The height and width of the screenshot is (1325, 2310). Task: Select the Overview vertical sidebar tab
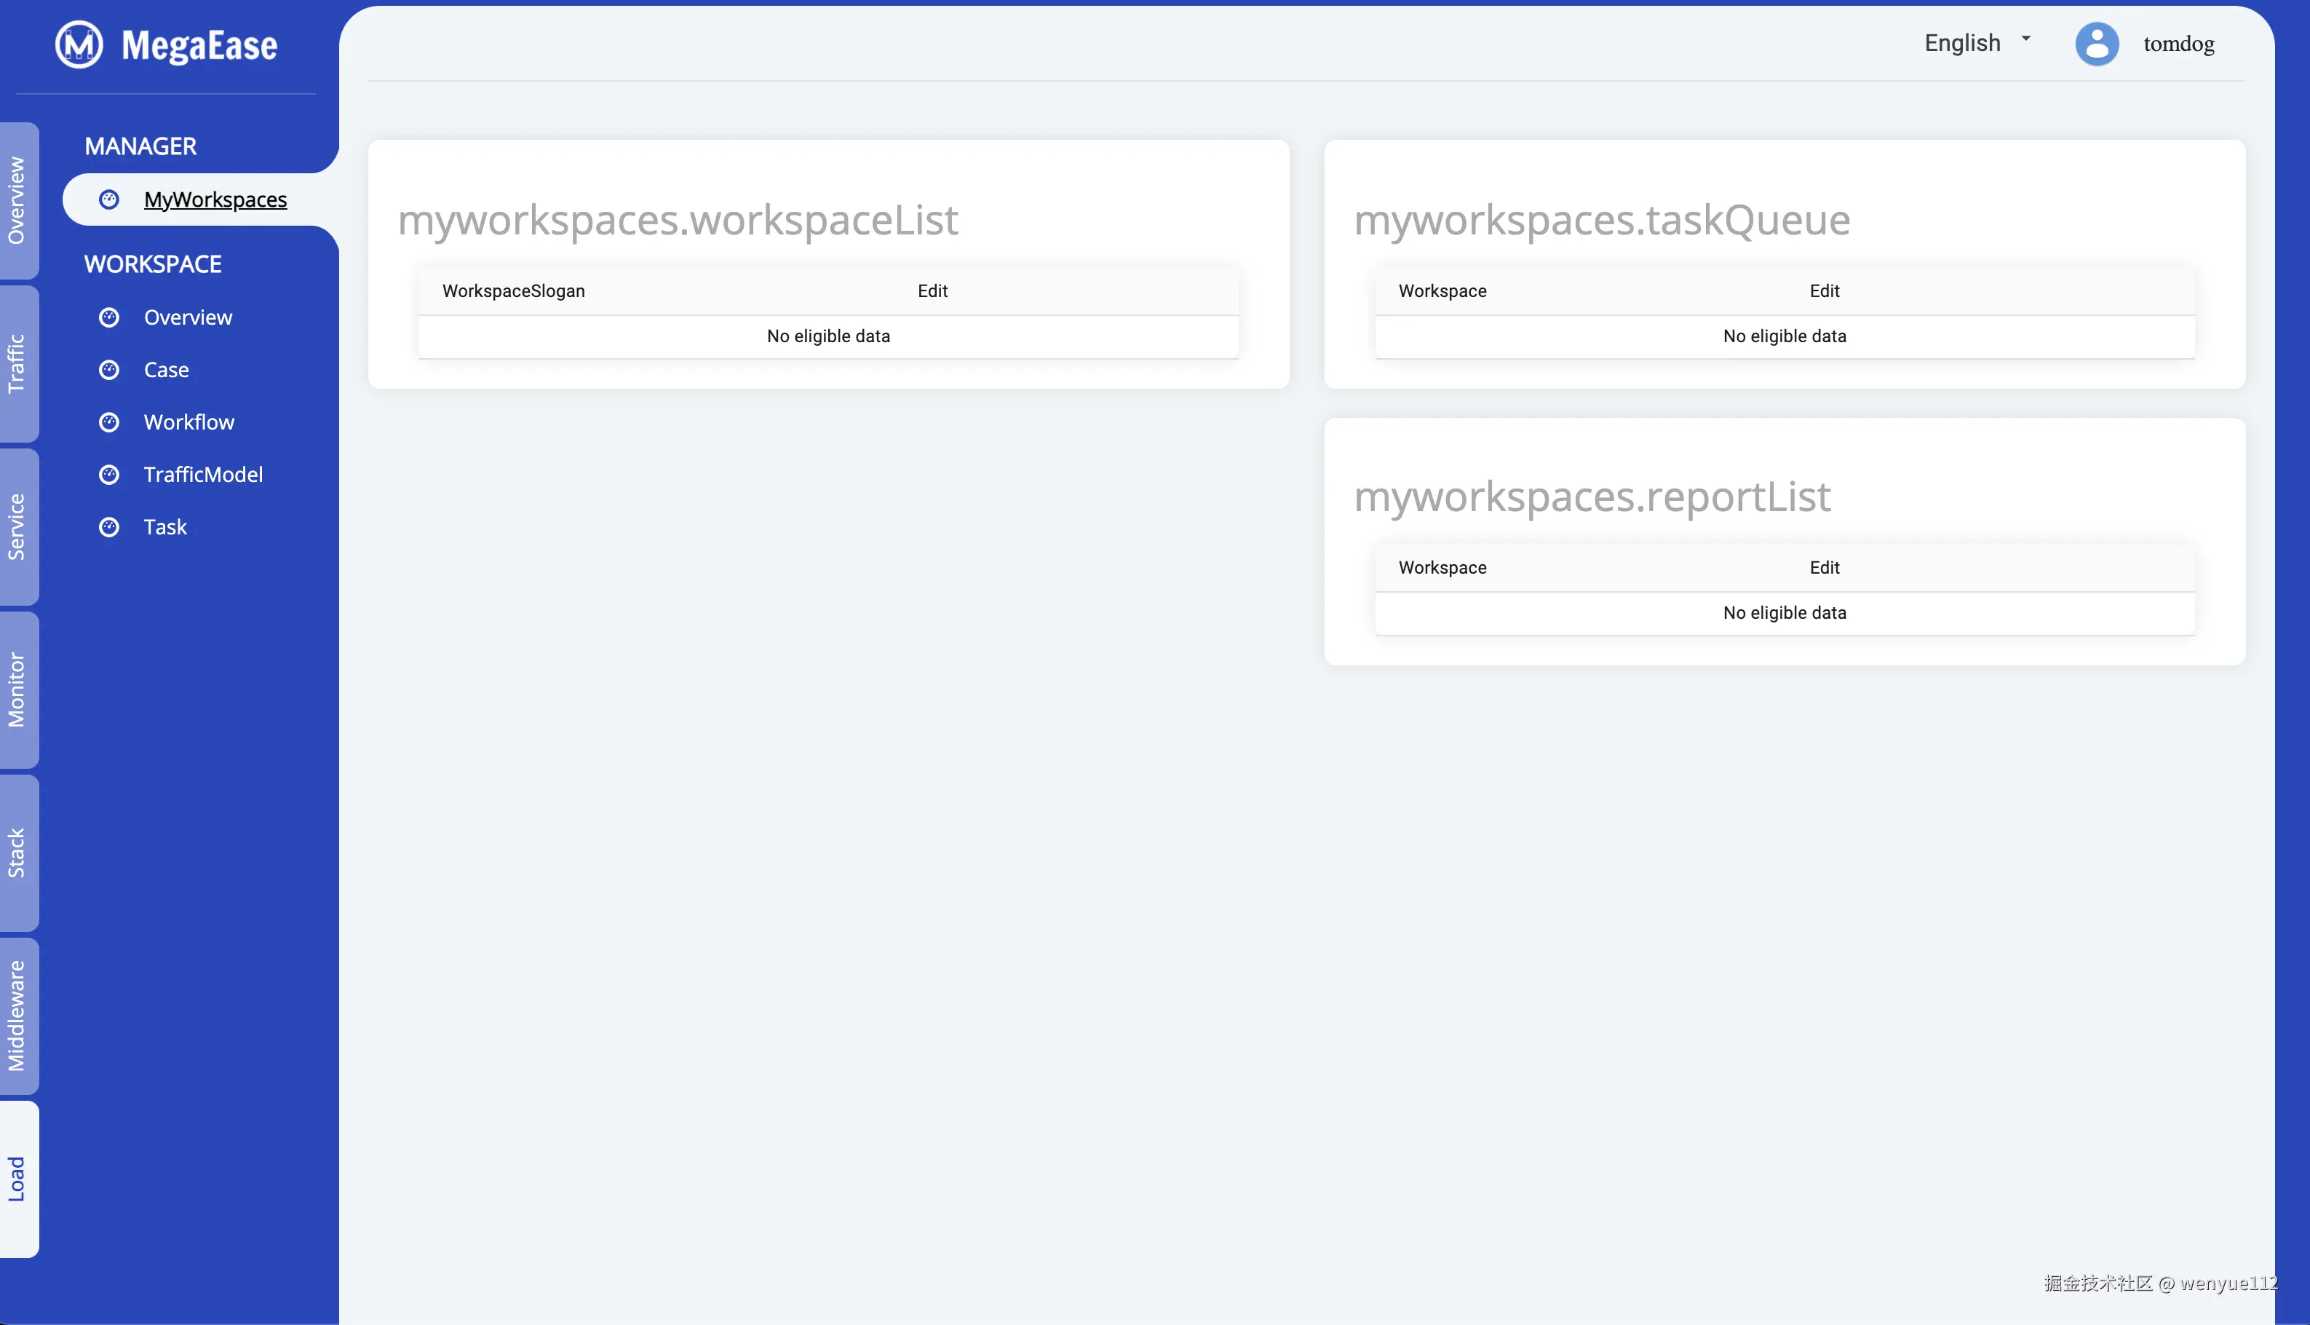click(18, 200)
